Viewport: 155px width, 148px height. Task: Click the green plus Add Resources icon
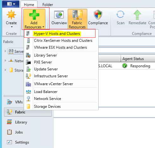(x=34, y=15)
